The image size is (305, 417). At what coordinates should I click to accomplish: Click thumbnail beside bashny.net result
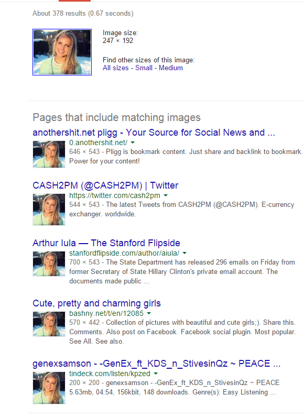(x=49, y=324)
